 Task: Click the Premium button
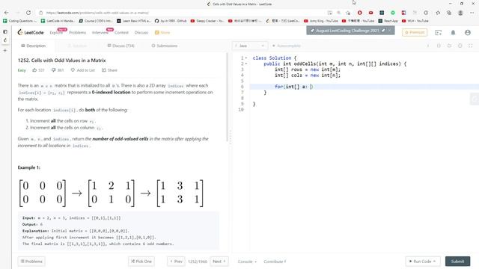tap(415, 32)
